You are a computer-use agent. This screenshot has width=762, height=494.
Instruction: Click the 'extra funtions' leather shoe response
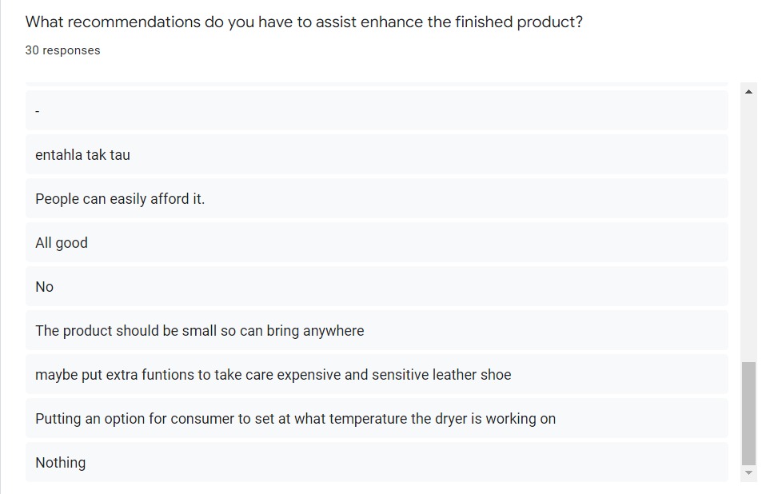pyautogui.click(x=377, y=375)
